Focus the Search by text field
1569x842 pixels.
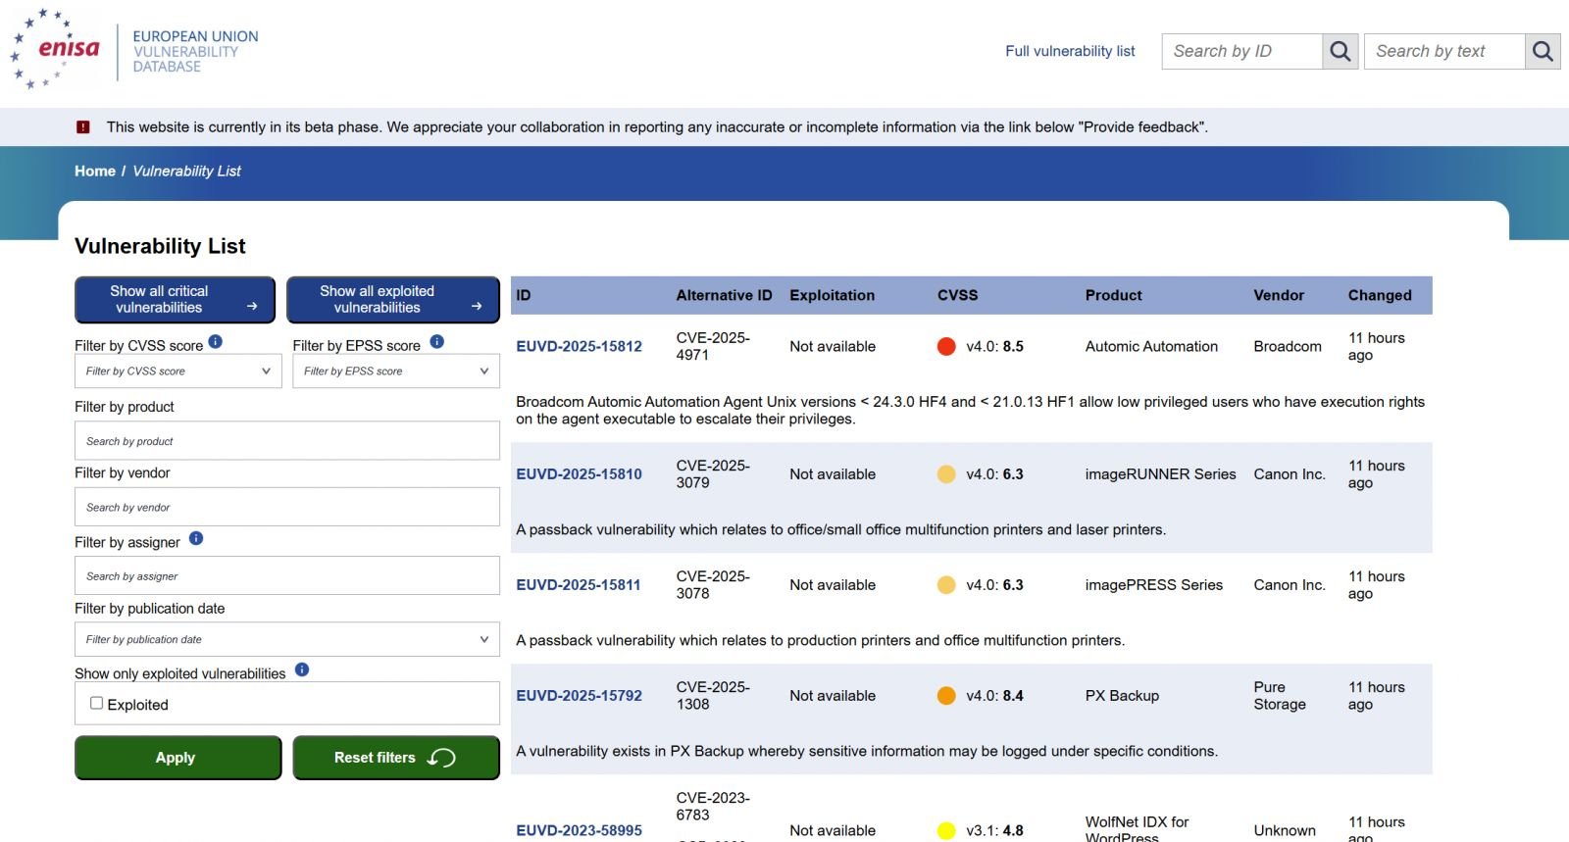click(1444, 51)
